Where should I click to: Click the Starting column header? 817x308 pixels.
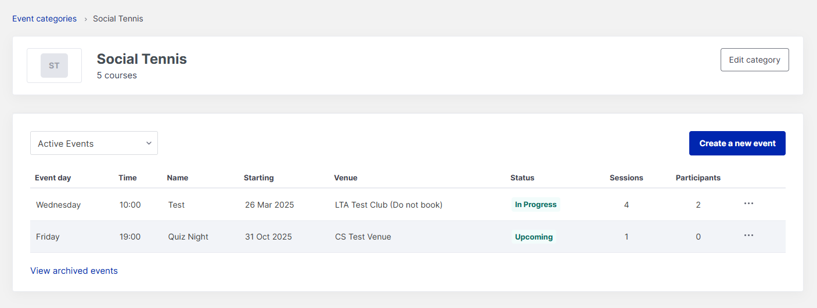click(x=258, y=178)
